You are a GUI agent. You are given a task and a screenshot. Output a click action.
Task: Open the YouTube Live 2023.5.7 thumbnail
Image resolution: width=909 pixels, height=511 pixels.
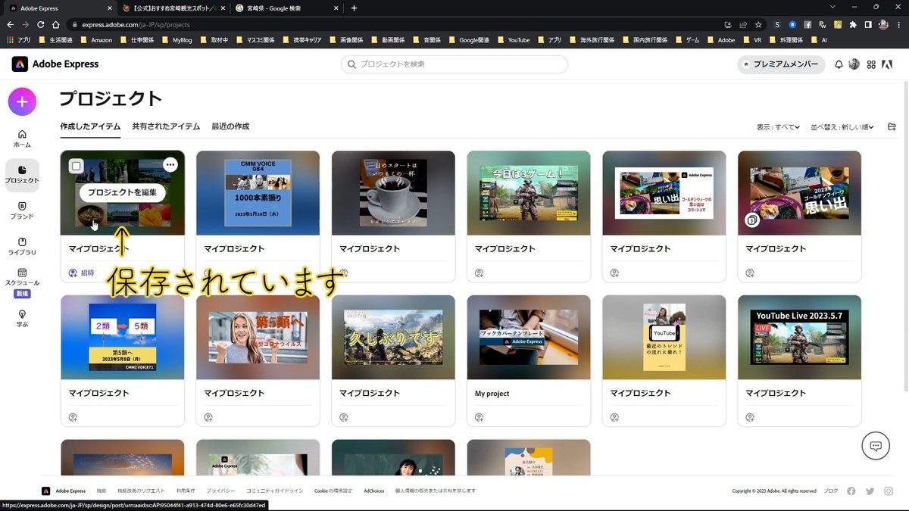click(799, 337)
